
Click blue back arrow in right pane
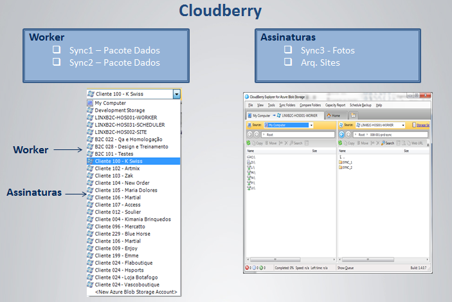point(341,135)
